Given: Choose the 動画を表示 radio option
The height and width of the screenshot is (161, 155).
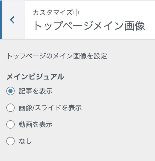Looking at the screenshot, I should 10,124.
